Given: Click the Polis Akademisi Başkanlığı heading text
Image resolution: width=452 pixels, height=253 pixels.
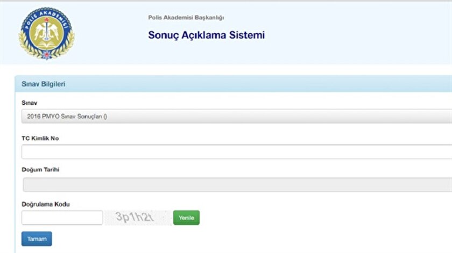Looking at the screenshot, I should pyautogui.click(x=186, y=18).
